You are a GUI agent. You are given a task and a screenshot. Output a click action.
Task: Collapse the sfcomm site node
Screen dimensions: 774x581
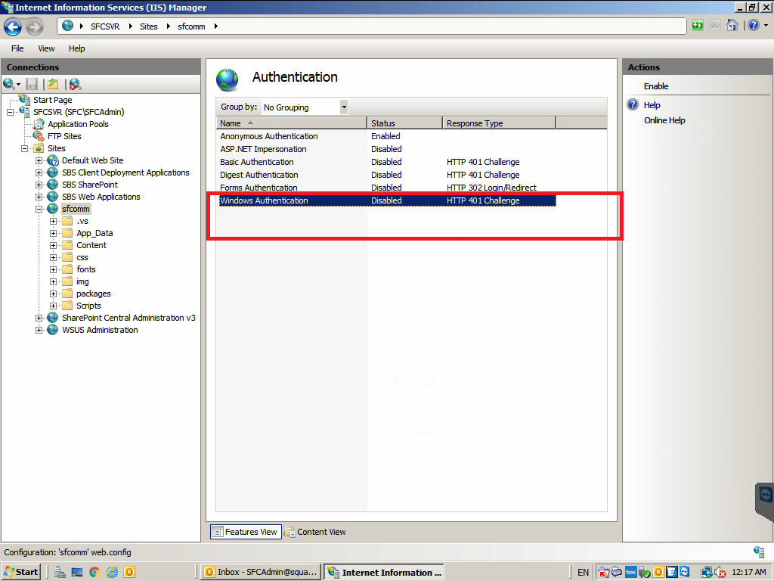point(39,209)
